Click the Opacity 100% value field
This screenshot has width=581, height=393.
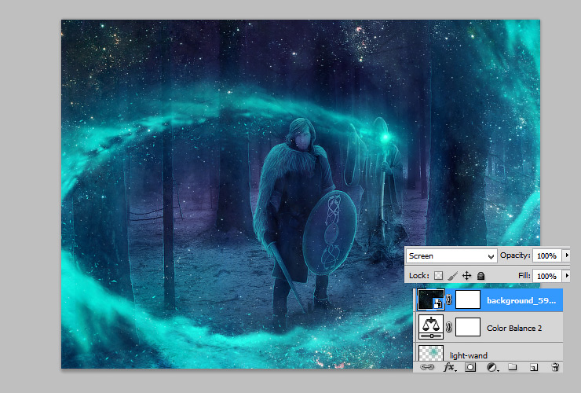coord(546,255)
